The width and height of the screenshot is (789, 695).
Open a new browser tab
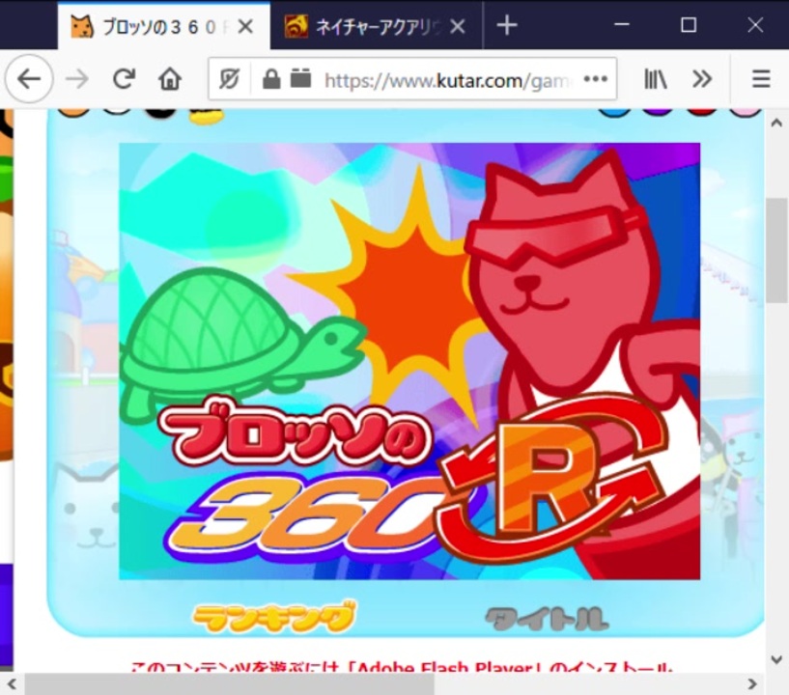click(x=507, y=25)
